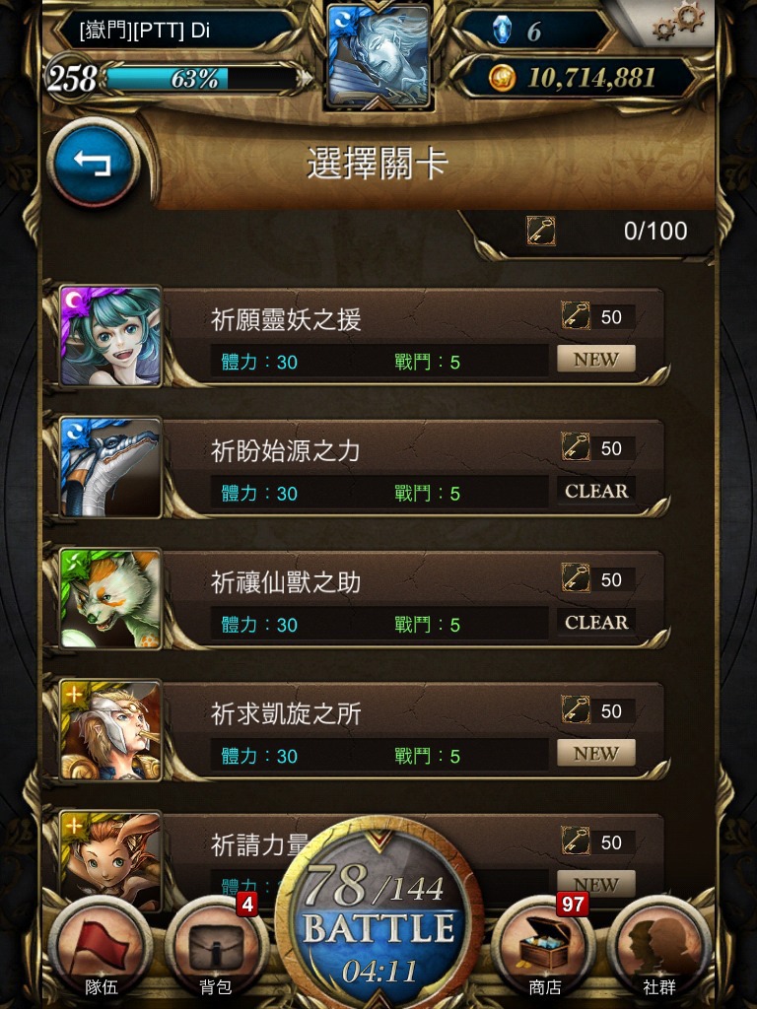757x1009 pixels.
Task: Tap the blue back arrow button
Action: point(94,163)
